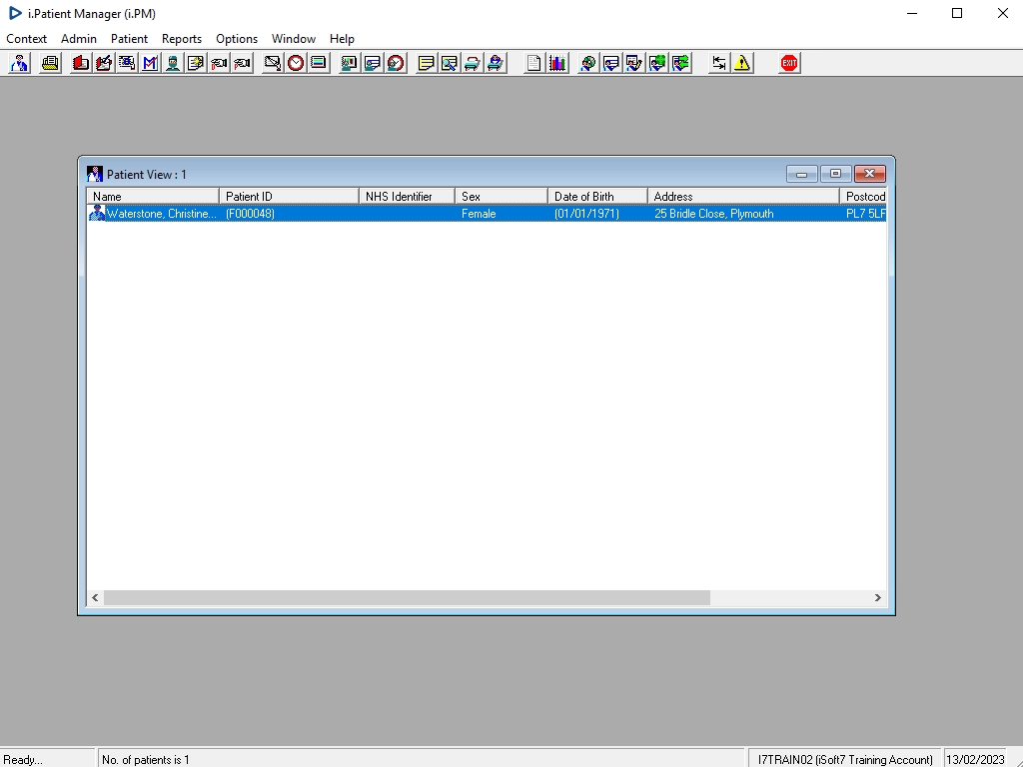Click the plain red book icon
Screen dimensions: 1023x767
click(81, 63)
